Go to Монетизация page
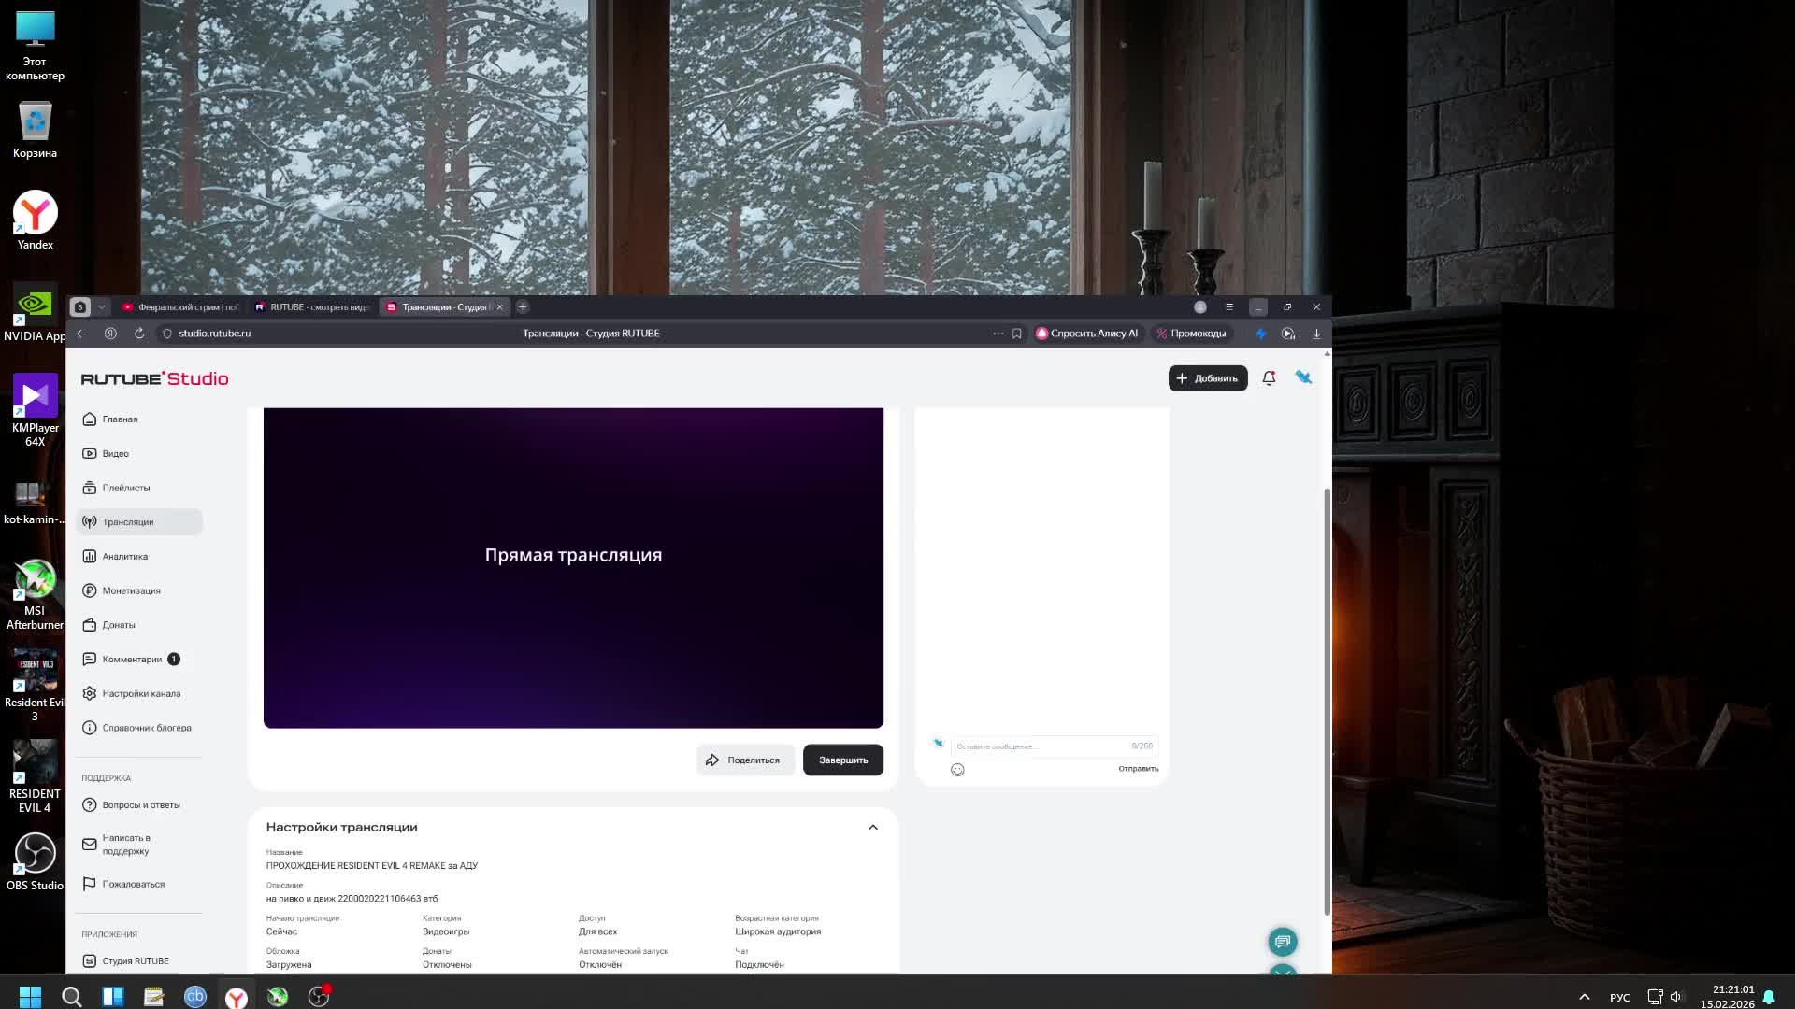Image resolution: width=1795 pixels, height=1009 pixels. click(x=131, y=590)
